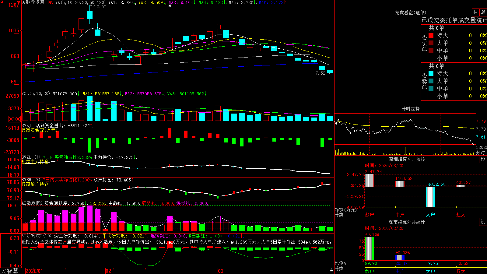Click the 大智慧 logo at bottom-left
The width and height of the screenshot is (487, 274).
click(x=9, y=271)
